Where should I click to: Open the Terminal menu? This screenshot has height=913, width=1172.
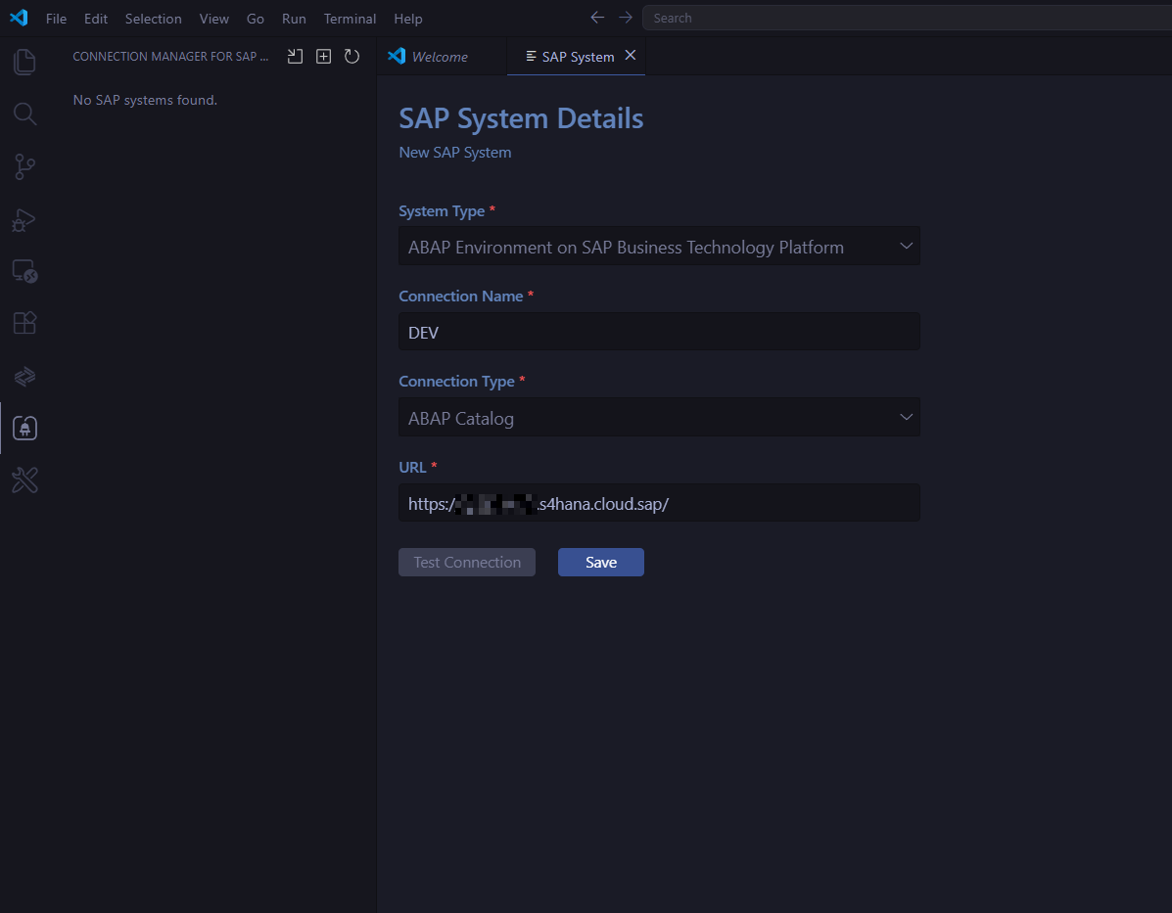click(x=350, y=19)
